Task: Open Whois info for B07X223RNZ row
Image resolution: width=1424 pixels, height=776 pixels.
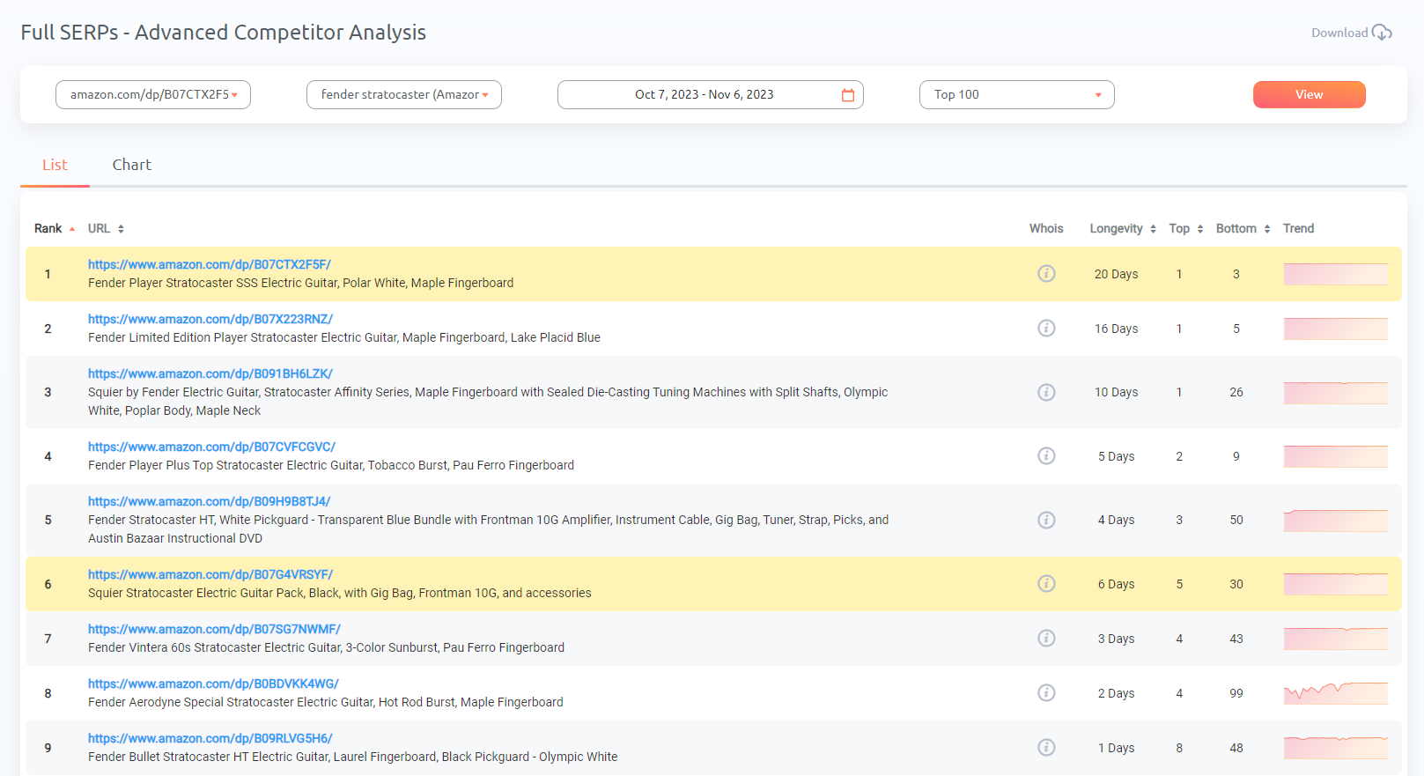Action: [x=1046, y=329]
